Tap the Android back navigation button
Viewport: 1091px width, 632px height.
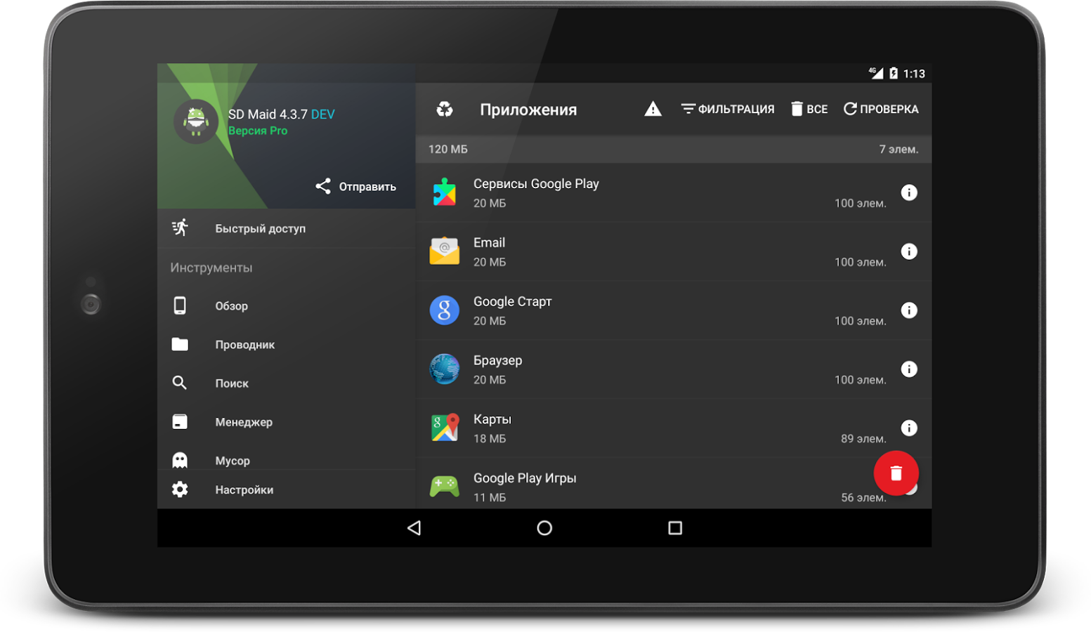pyautogui.click(x=414, y=528)
